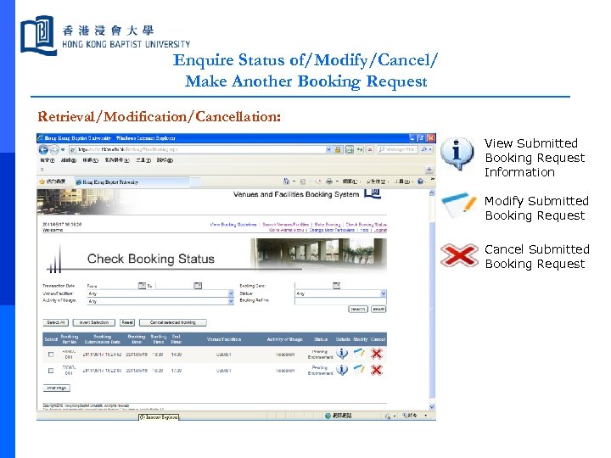Screen dimensions: 611x458
Task: Click the browser Back arrow button
Action: coord(43,149)
